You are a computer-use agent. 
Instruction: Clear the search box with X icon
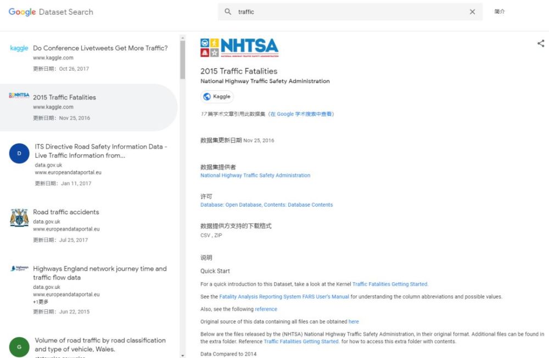pos(472,12)
